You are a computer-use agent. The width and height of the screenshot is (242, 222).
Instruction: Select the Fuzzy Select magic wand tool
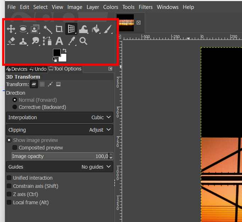(47, 29)
